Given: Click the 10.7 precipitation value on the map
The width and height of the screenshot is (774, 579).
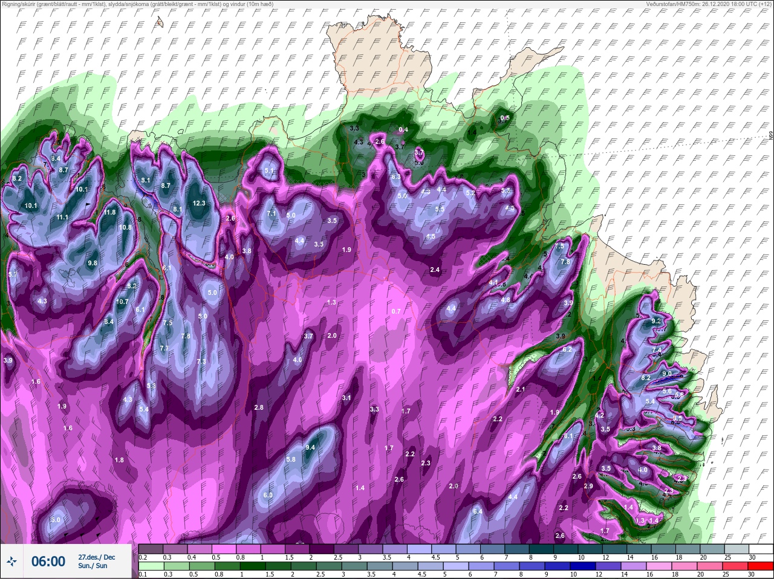Looking at the screenshot, I should click(122, 301).
